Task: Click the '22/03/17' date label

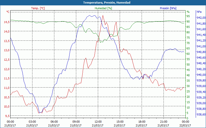Action: pos(185,125)
